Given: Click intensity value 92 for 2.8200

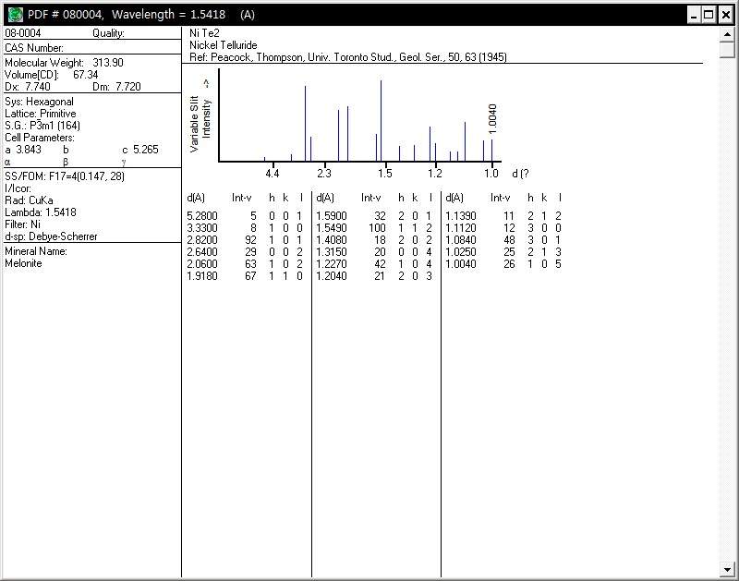Looking at the screenshot, I should [250, 240].
